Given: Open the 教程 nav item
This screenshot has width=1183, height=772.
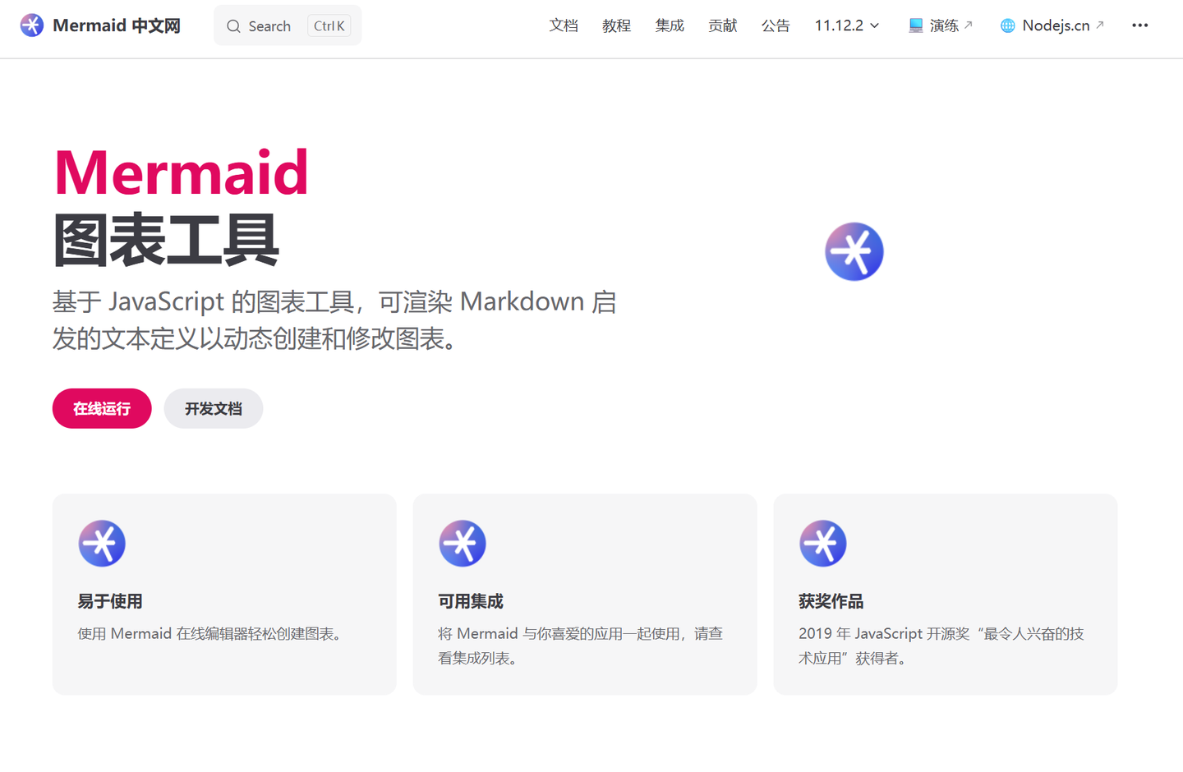Looking at the screenshot, I should click(x=616, y=25).
